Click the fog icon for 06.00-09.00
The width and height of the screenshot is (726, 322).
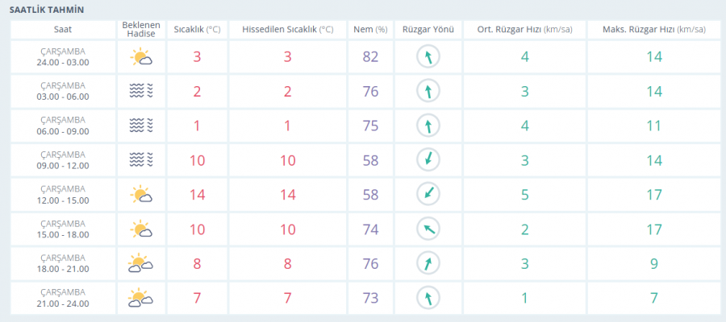(x=141, y=126)
